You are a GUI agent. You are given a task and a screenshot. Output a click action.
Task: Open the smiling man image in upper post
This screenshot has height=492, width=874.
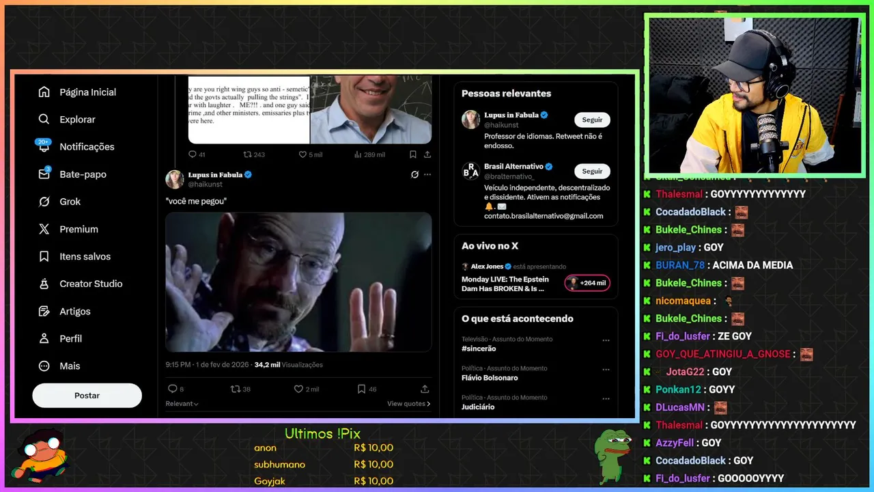[371, 109]
